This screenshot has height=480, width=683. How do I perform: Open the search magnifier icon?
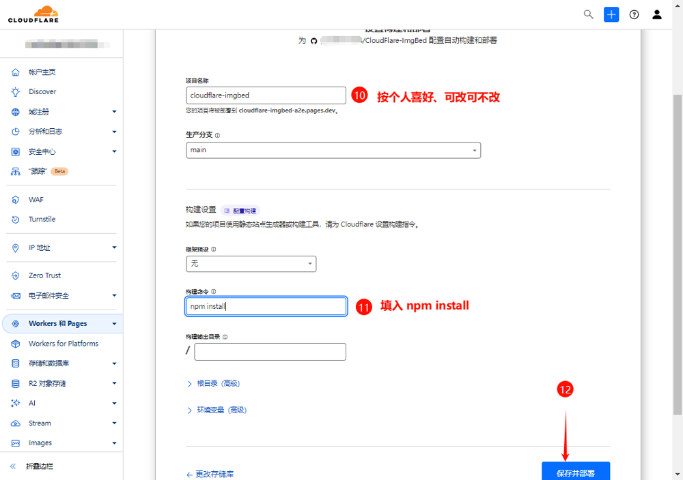pyautogui.click(x=588, y=14)
